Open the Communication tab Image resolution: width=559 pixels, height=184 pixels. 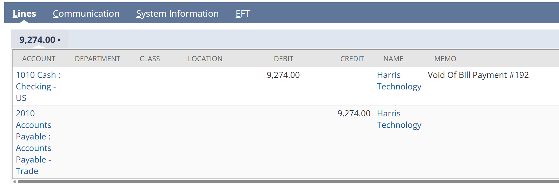[x=86, y=13]
